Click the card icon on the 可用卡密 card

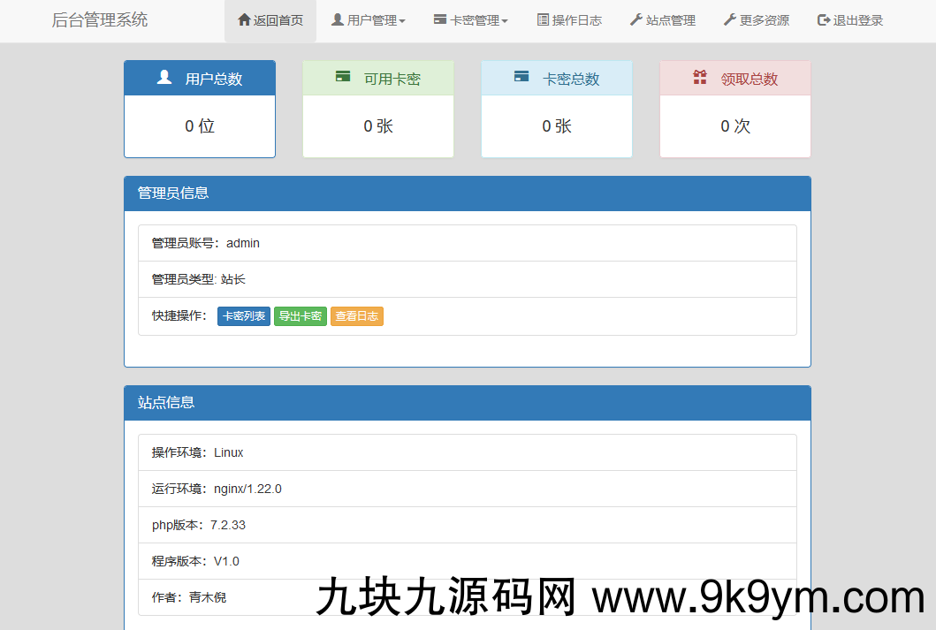click(x=343, y=77)
